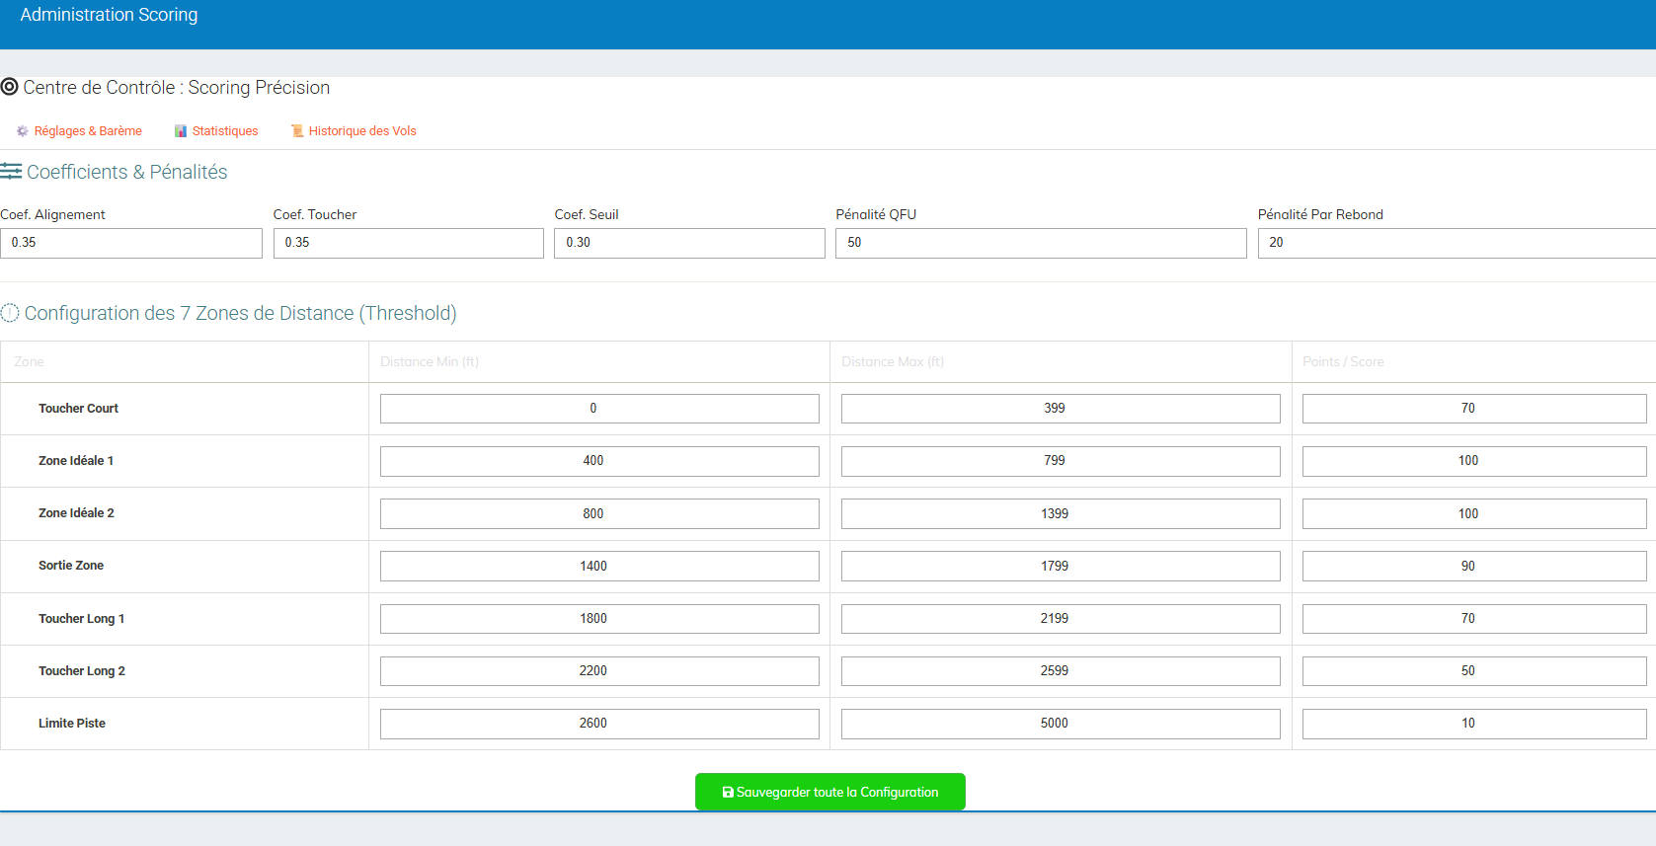The image size is (1656, 846).
Task: Edit Toucher Long 2 Distance Min 2200
Action: pos(599,671)
